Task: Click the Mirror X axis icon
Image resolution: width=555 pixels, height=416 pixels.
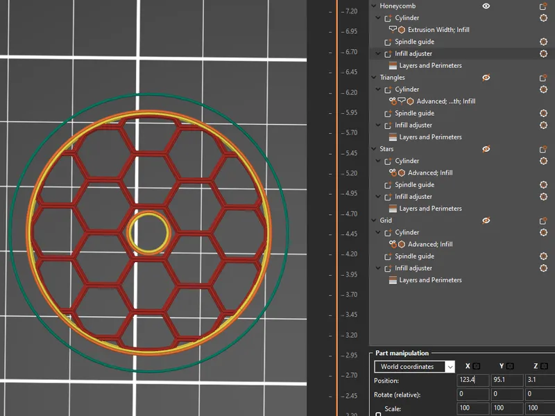Action: tap(477, 366)
